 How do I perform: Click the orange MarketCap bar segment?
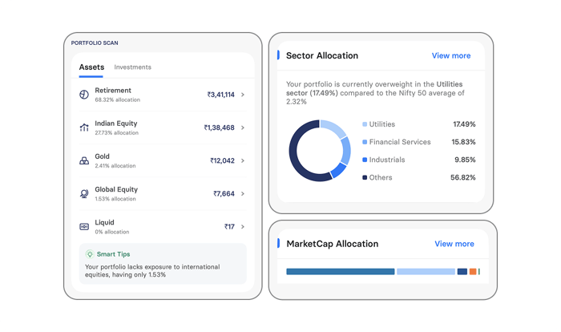click(x=473, y=272)
